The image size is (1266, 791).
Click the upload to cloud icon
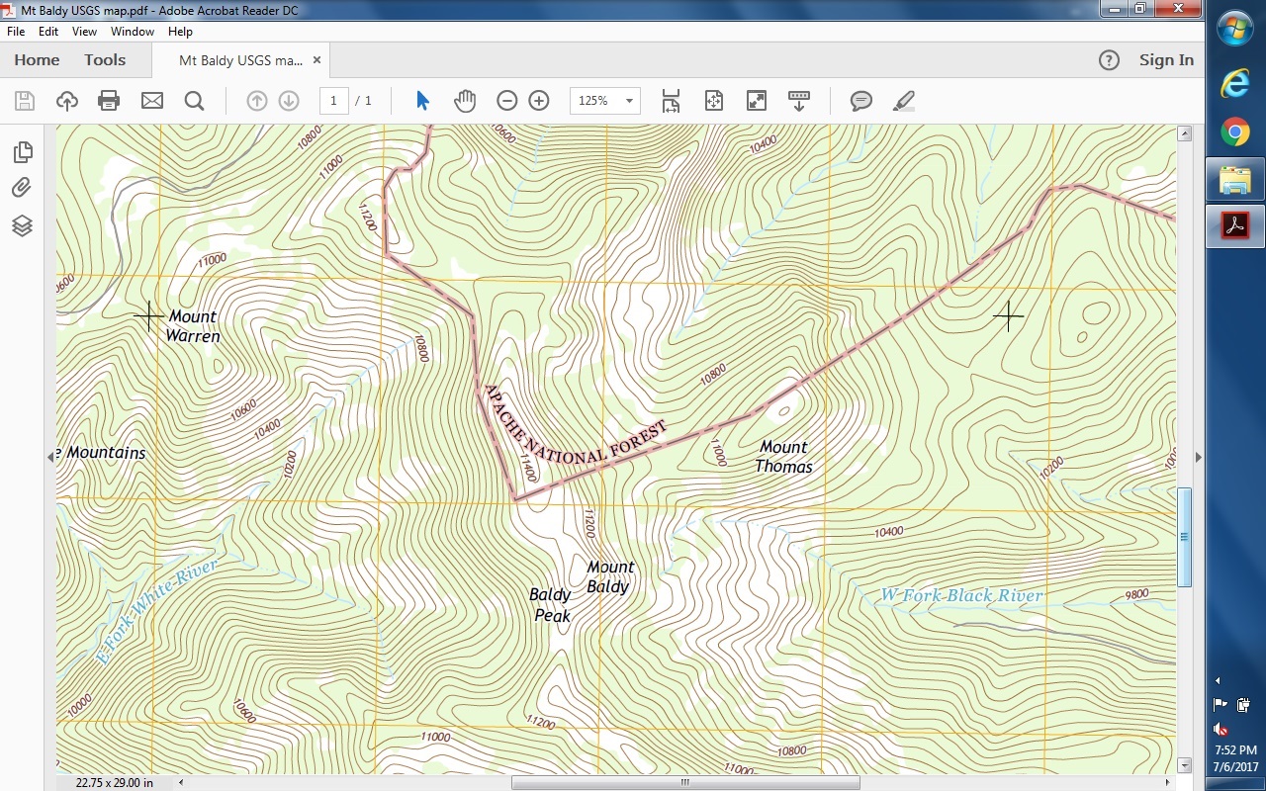66,101
